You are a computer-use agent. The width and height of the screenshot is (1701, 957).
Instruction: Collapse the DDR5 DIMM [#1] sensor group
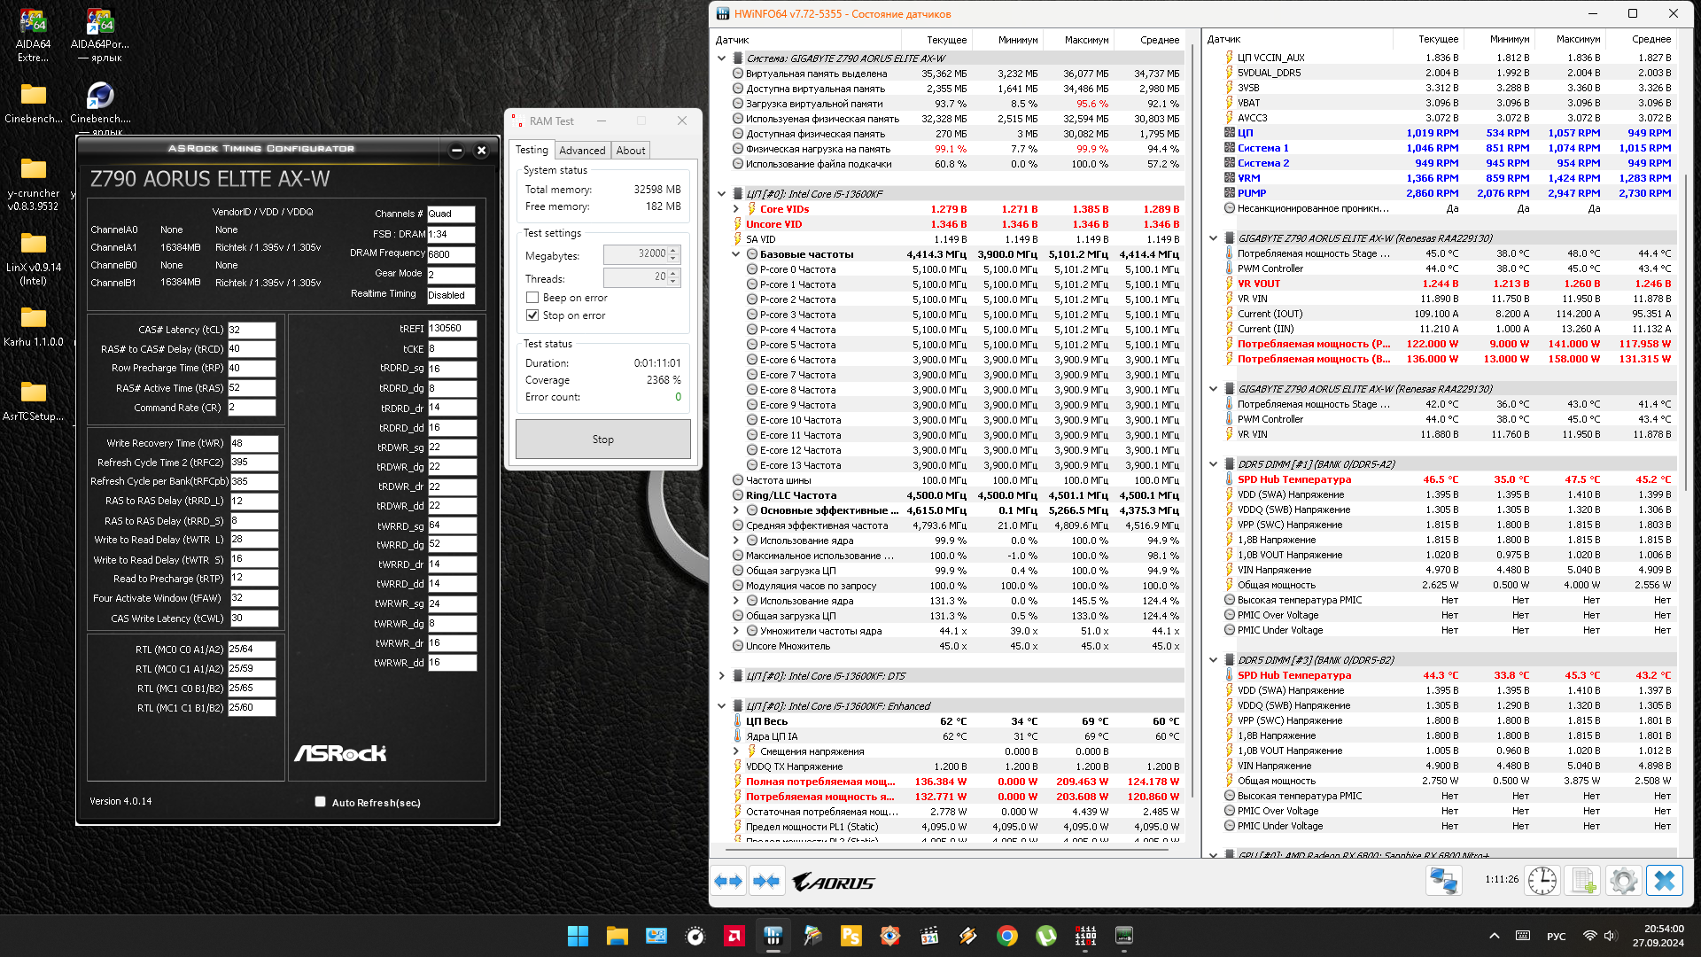point(1214,463)
